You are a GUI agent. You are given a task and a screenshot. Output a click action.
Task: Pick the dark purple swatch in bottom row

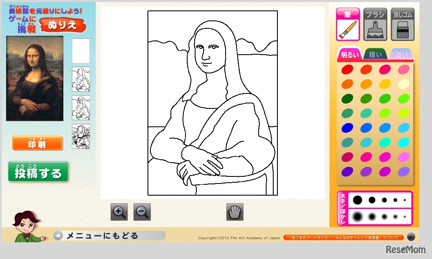[348, 171]
